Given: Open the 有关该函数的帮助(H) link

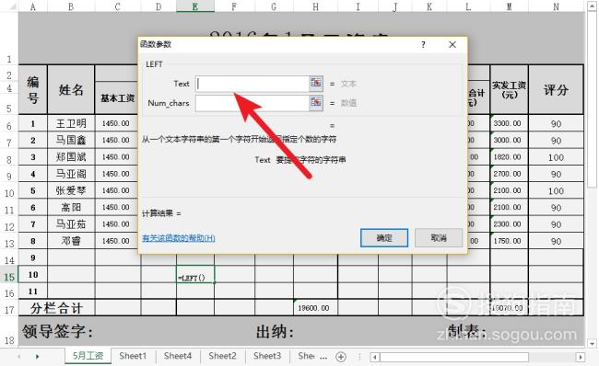Looking at the screenshot, I should tap(179, 238).
